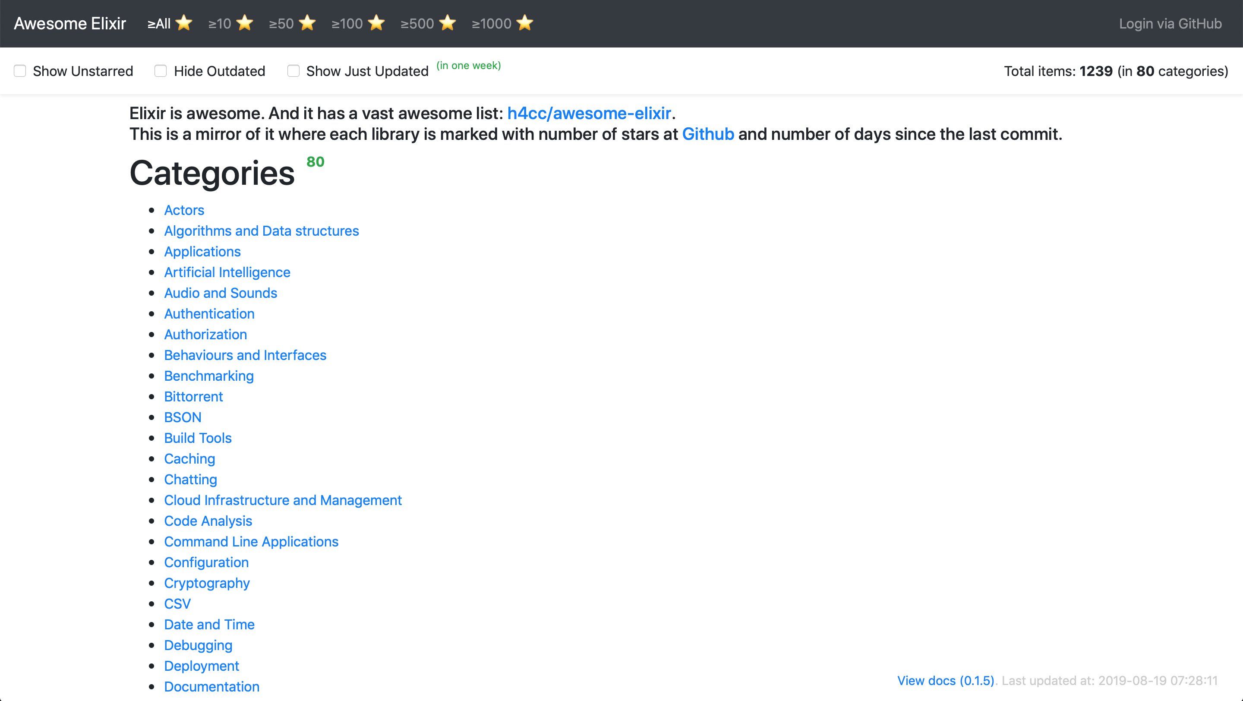The height and width of the screenshot is (701, 1243).
Task: Click the star next to ≥All filter
Action: (184, 23)
